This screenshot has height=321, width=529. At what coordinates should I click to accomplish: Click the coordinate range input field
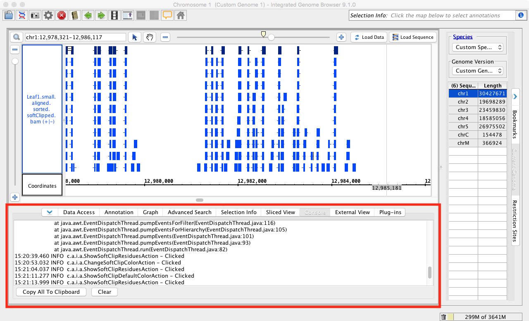(x=76, y=37)
